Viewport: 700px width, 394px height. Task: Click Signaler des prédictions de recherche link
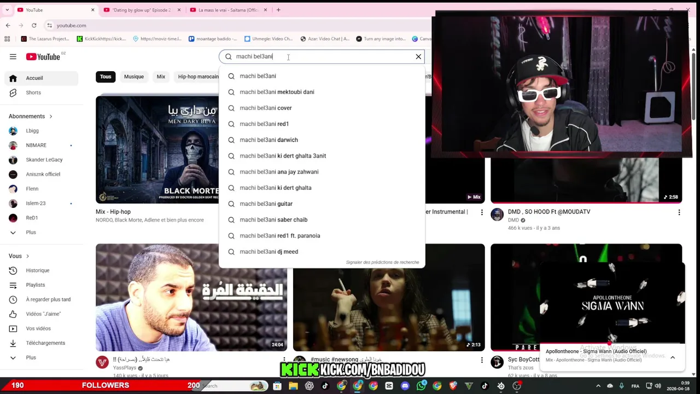(x=382, y=262)
